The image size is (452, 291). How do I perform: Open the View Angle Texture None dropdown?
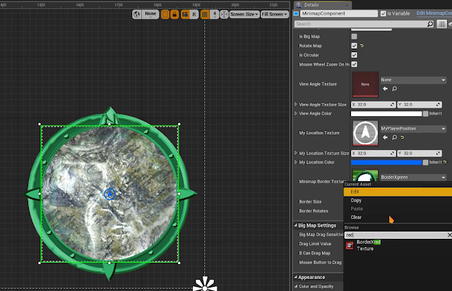(413, 80)
